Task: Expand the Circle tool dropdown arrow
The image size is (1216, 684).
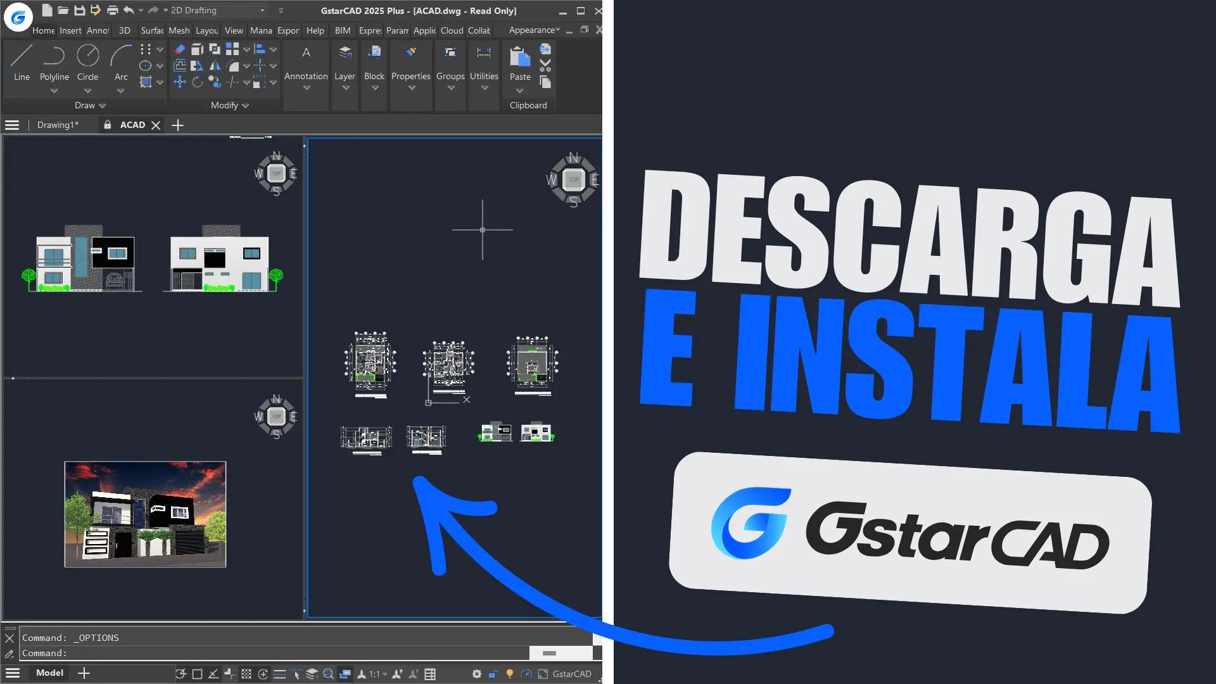Action: 88,90
